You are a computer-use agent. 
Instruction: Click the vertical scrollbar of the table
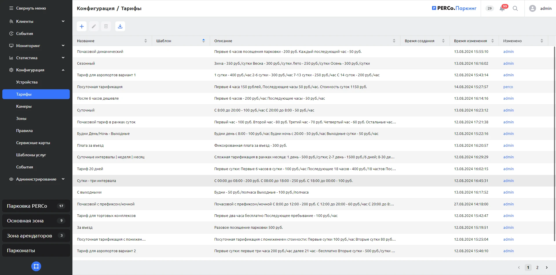(554, 144)
